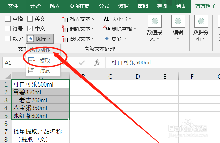Switch to the 帮助 ribbon tab
Viewport: 220px width, 143px height.
click(x=181, y=6)
